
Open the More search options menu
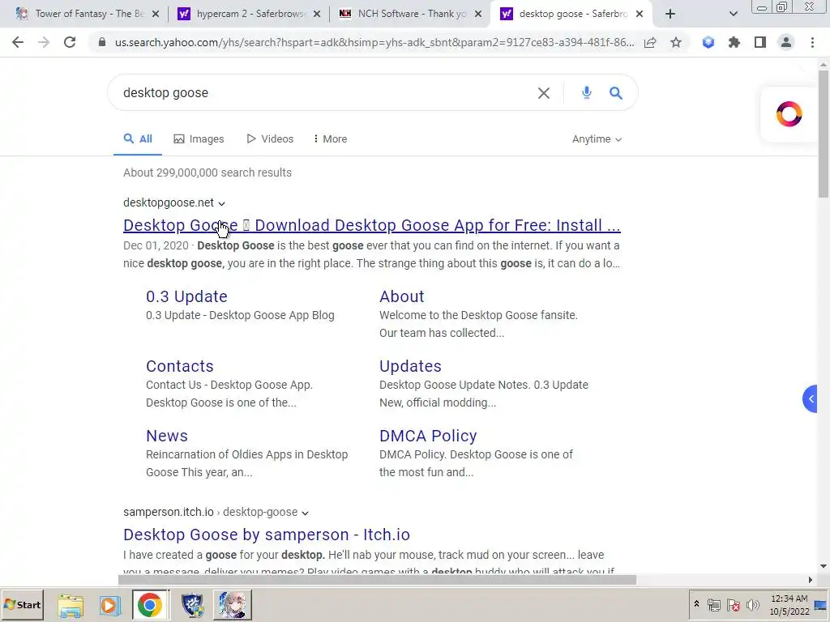[330, 139]
